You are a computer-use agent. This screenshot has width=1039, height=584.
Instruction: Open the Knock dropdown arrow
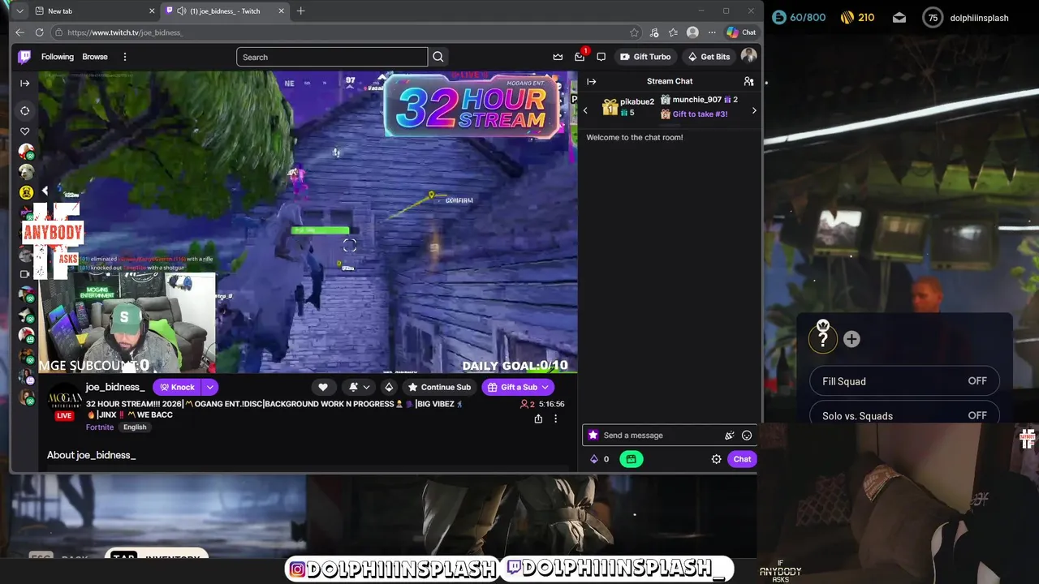coord(209,387)
